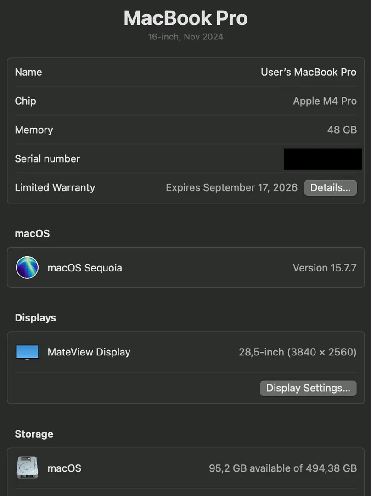Open warranty Details button
The width and height of the screenshot is (371, 496).
[x=331, y=187]
